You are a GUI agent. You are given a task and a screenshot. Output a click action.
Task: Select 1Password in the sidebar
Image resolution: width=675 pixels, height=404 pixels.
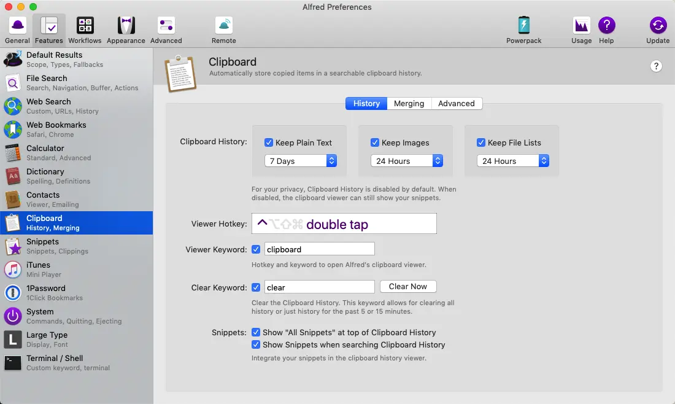(77, 292)
